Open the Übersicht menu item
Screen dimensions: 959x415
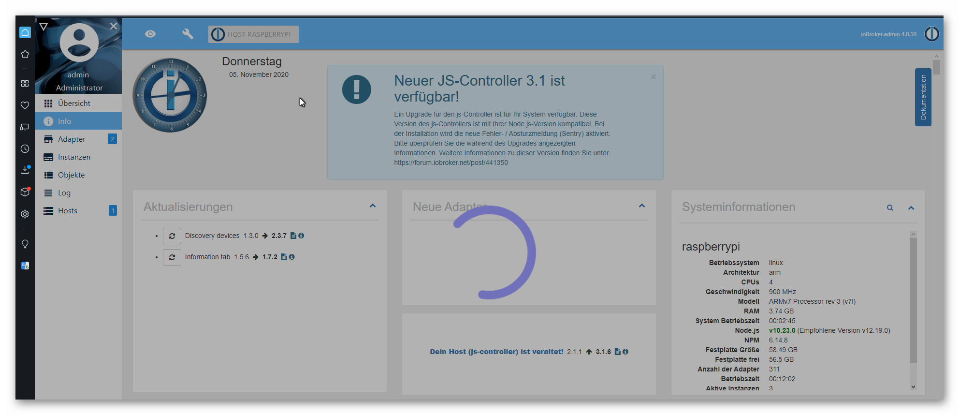[x=78, y=103]
